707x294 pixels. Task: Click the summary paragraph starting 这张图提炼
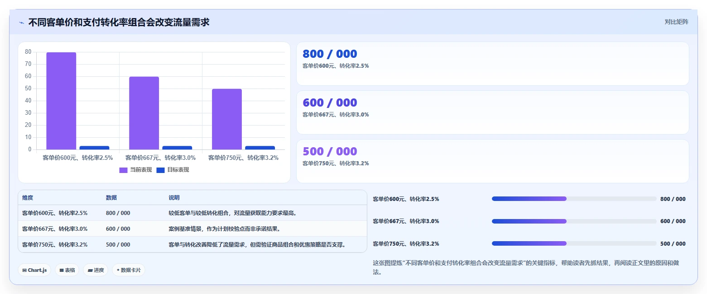click(x=526, y=267)
